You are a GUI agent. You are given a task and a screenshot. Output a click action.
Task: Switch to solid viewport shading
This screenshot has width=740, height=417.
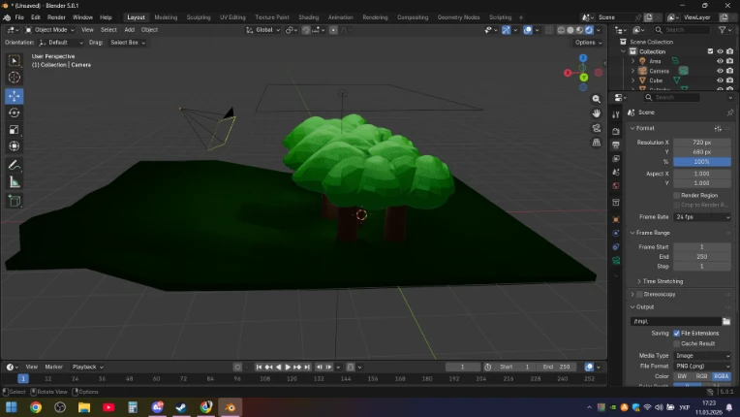tap(570, 30)
